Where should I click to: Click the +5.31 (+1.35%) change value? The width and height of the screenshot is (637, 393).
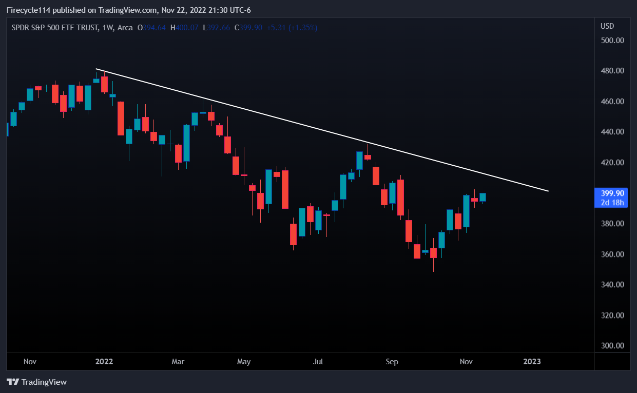click(x=291, y=28)
